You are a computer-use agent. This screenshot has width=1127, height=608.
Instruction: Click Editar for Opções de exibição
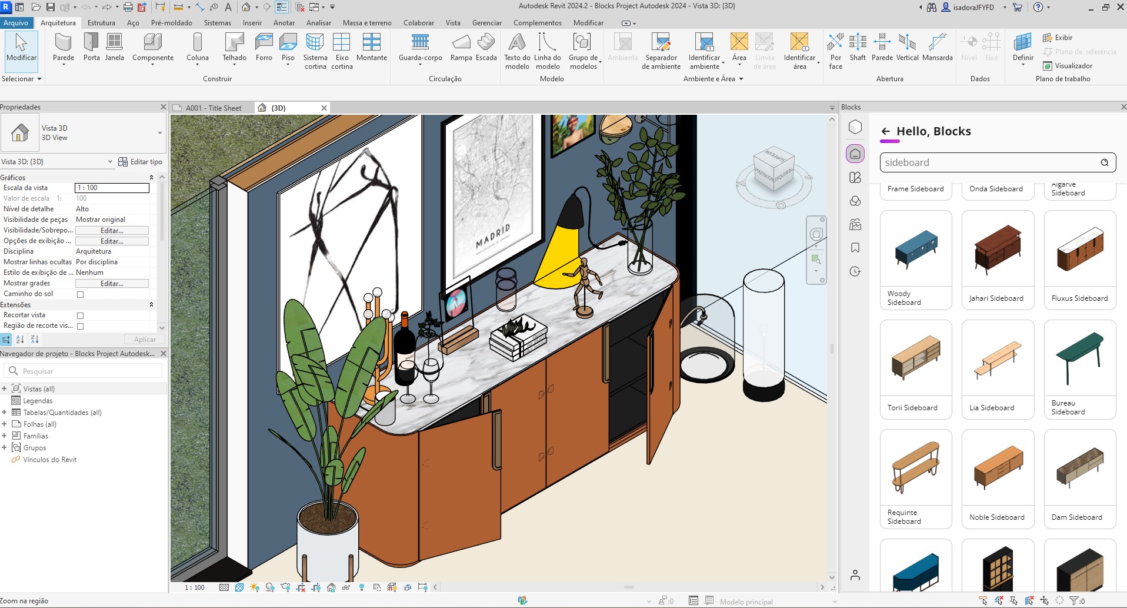(112, 241)
